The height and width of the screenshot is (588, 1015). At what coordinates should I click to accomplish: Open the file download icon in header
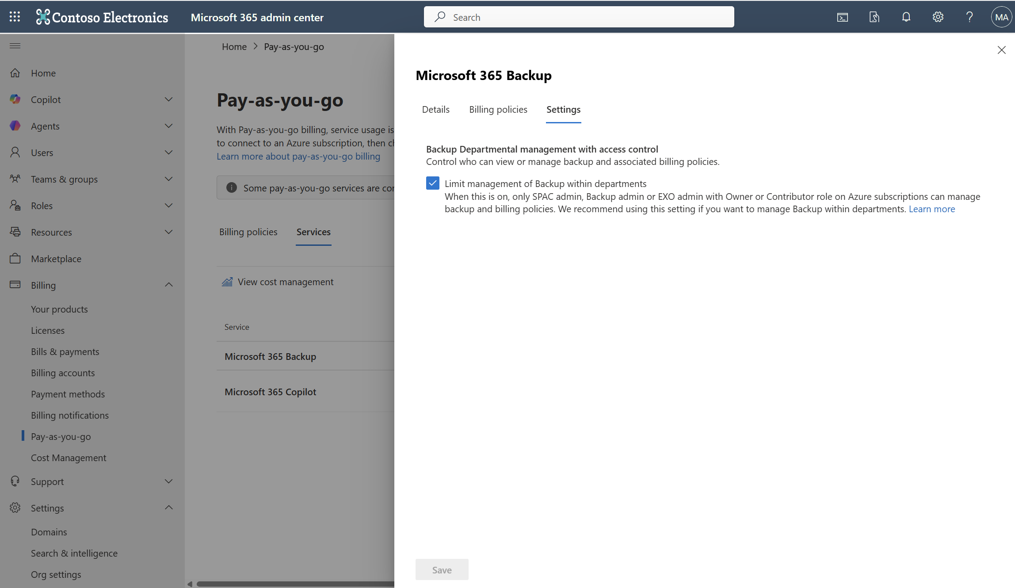(874, 17)
